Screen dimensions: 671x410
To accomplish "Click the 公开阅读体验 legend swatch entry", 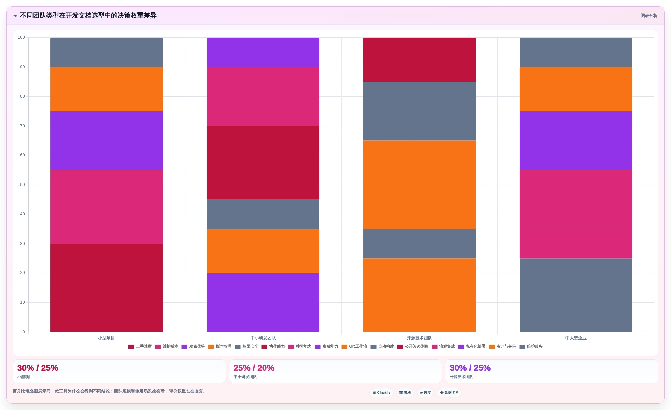I will click(x=413, y=347).
